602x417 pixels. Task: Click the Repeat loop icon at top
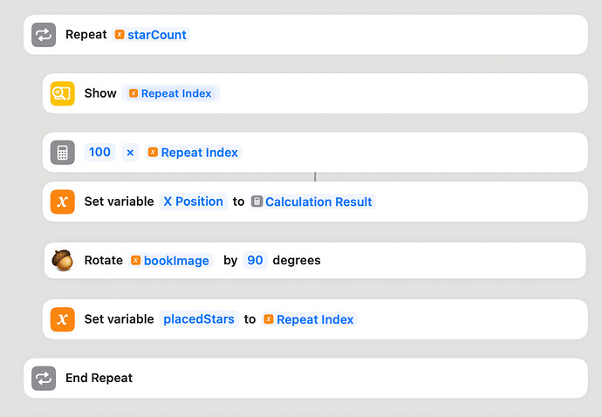(44, 35)
